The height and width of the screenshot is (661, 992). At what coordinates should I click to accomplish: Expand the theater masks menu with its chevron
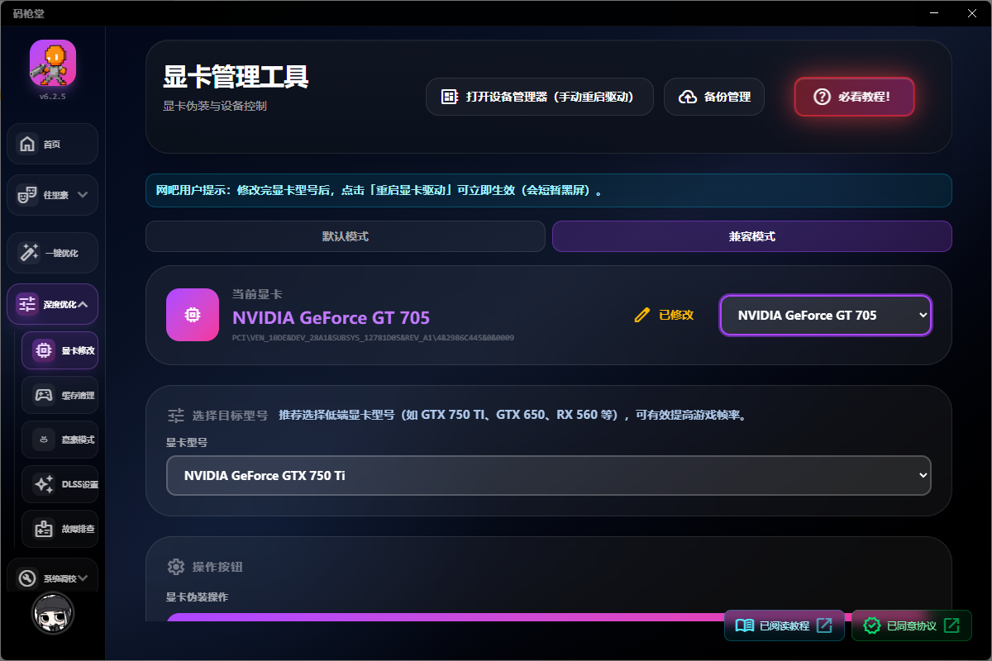point(83,195)
